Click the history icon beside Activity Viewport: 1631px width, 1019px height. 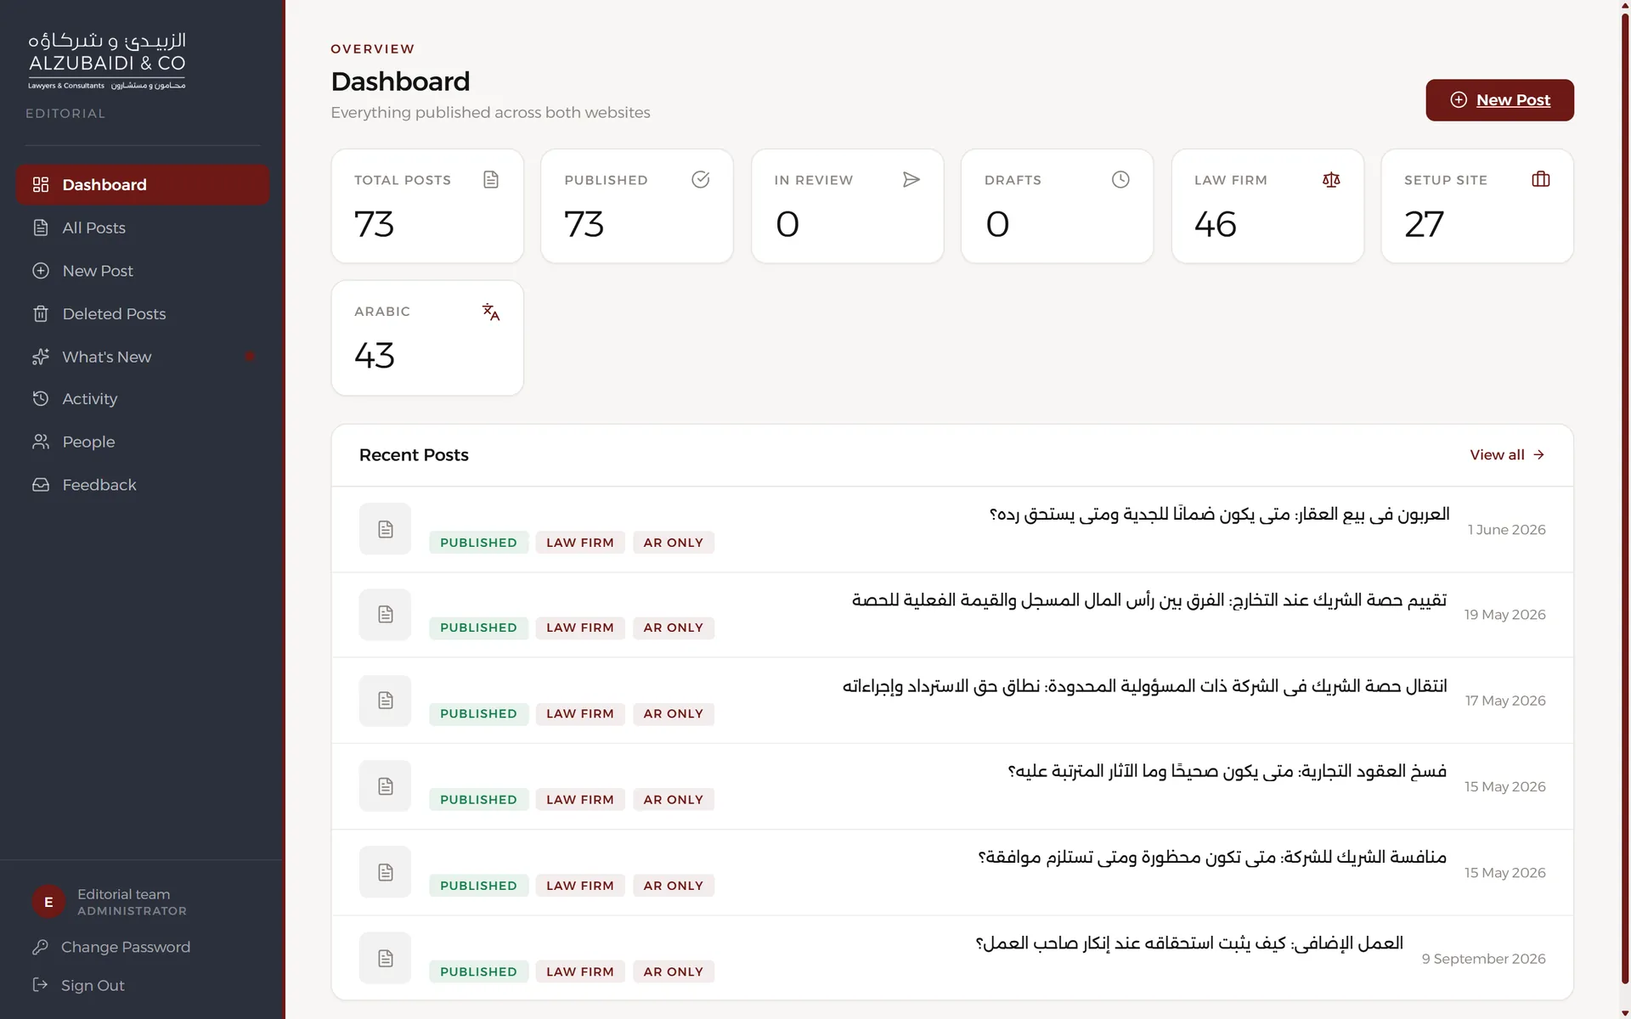[x=41, y=398]
